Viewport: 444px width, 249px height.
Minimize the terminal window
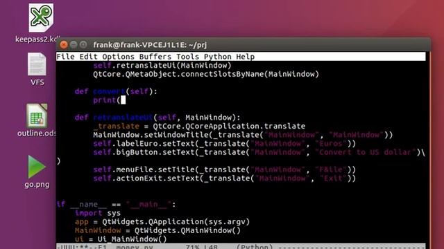pyautogui.click(x=74, y=44)
